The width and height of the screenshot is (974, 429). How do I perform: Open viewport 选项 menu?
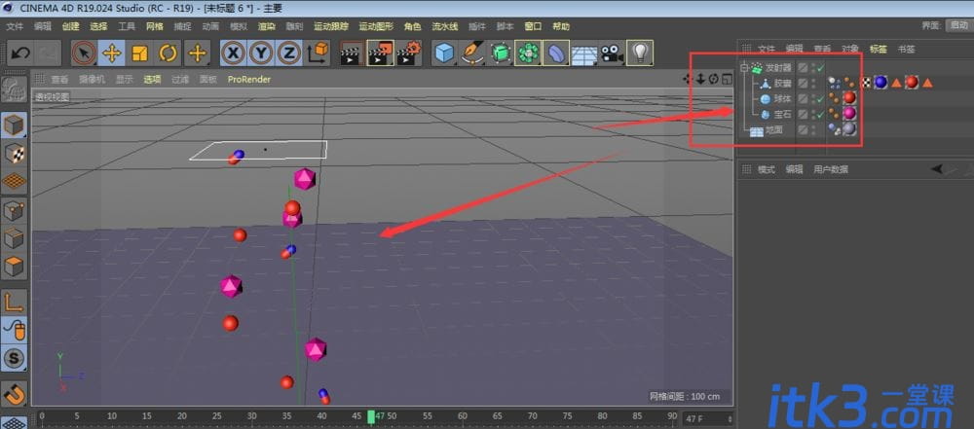[x=152, y=80]
